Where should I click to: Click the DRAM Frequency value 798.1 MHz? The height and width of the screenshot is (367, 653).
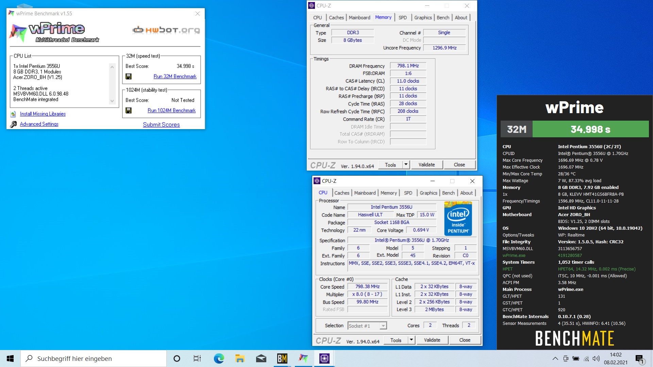[408, 66]
